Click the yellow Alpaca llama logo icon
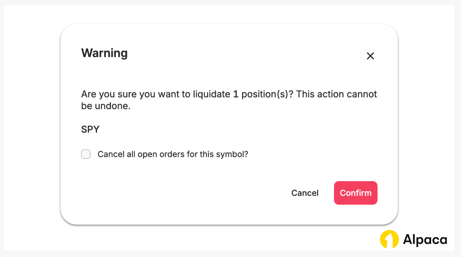 pyautogui.click(x=389, y=239)
